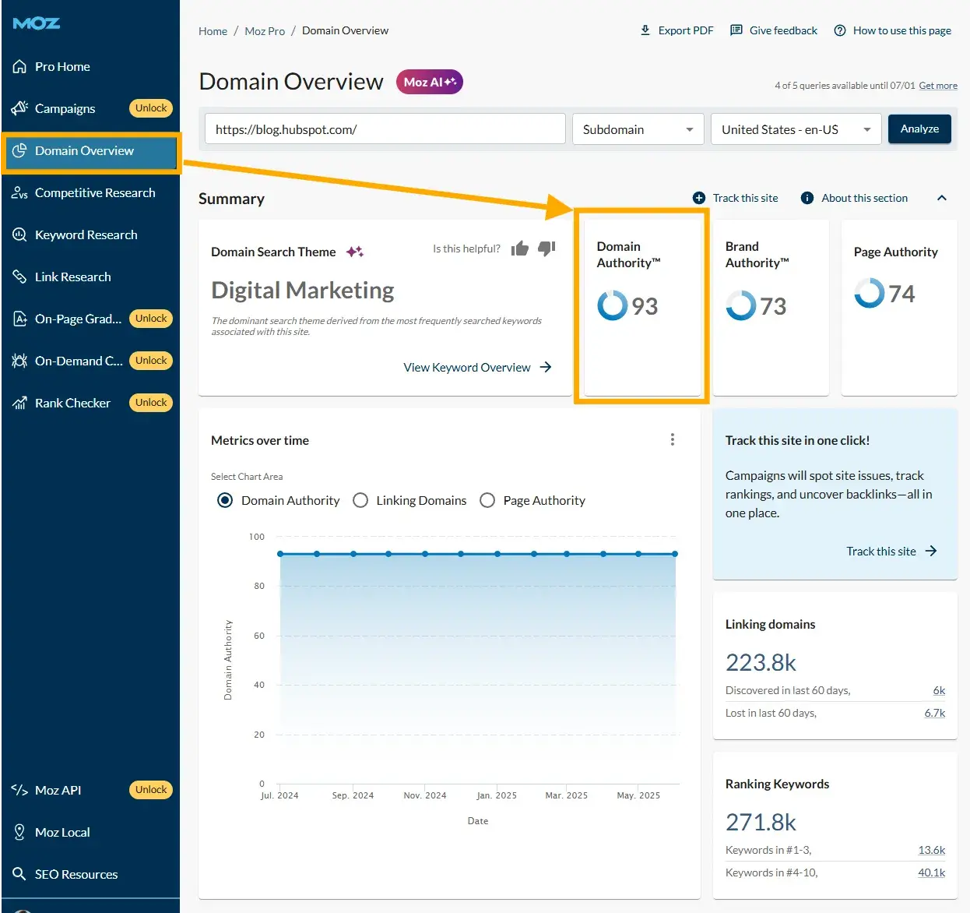
Task: Open the United States - en-US locale dropdown
Action: (796, 129)
